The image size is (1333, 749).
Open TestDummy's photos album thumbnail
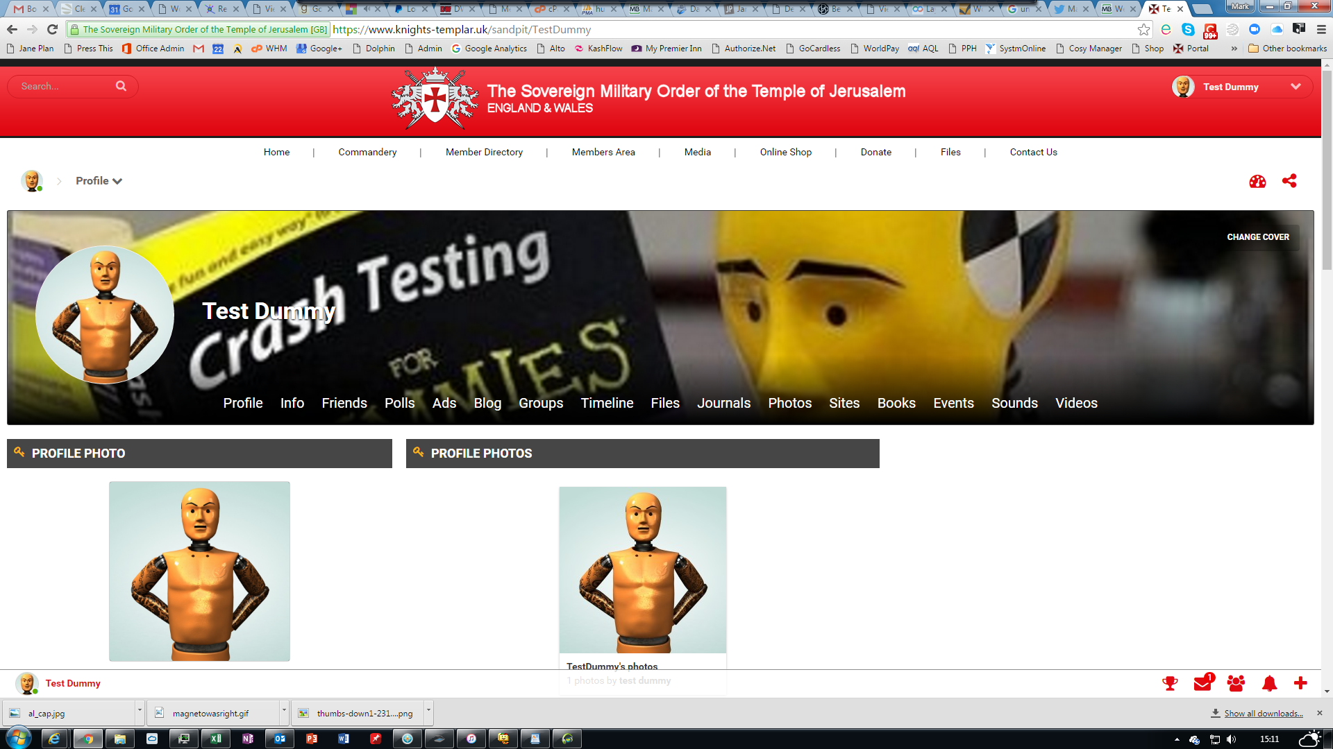tap(642, 570)
